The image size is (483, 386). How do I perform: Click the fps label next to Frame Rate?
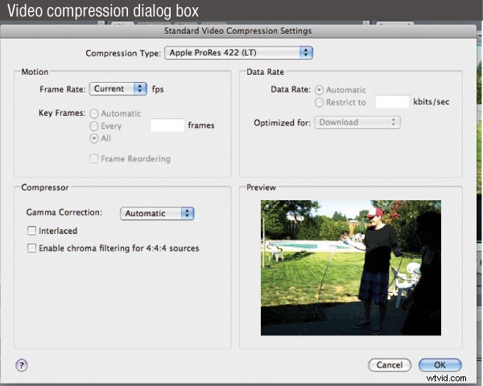pos(158,89)
